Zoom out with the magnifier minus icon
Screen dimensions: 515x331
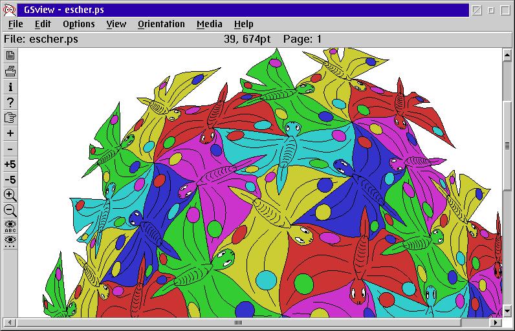(x=10, y=211)
